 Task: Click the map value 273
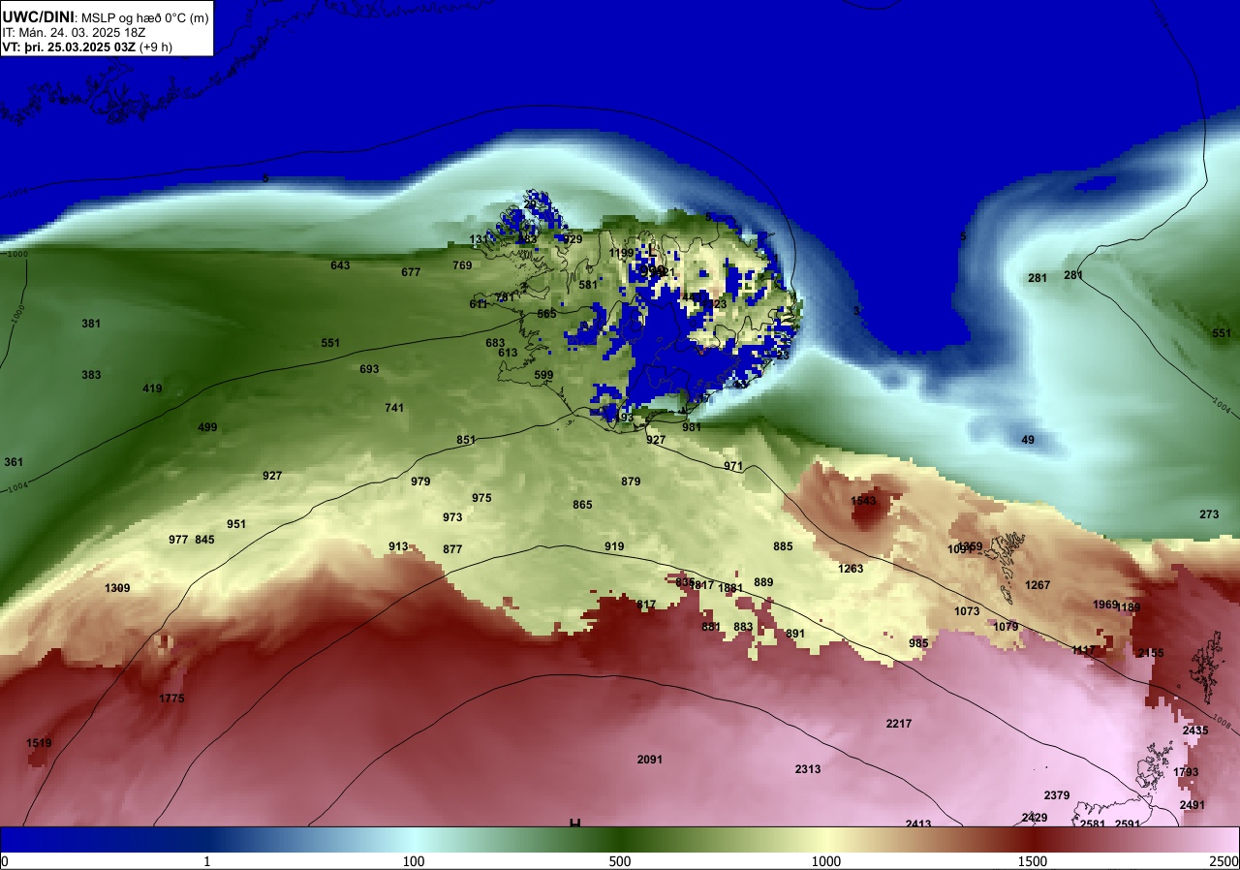[x=1209, y=514]
